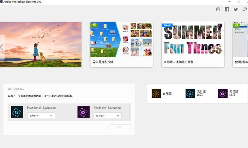The height and width of the screenshot is (148, 248).
Task: Click the Photoshop Elements logo icon
Action: (17, 112)
